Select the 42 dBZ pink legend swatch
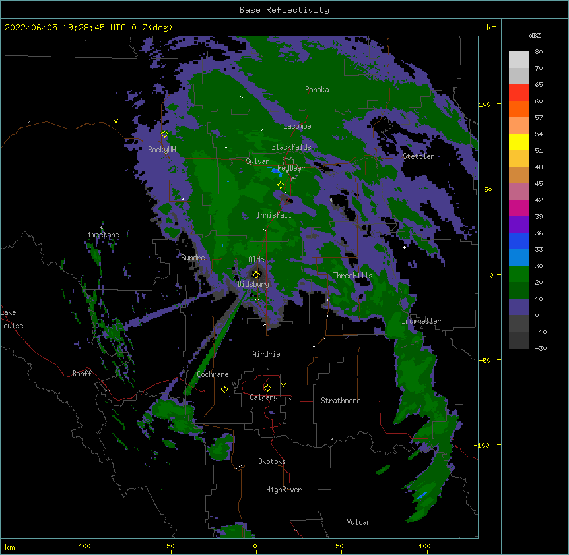 (519, 192)
